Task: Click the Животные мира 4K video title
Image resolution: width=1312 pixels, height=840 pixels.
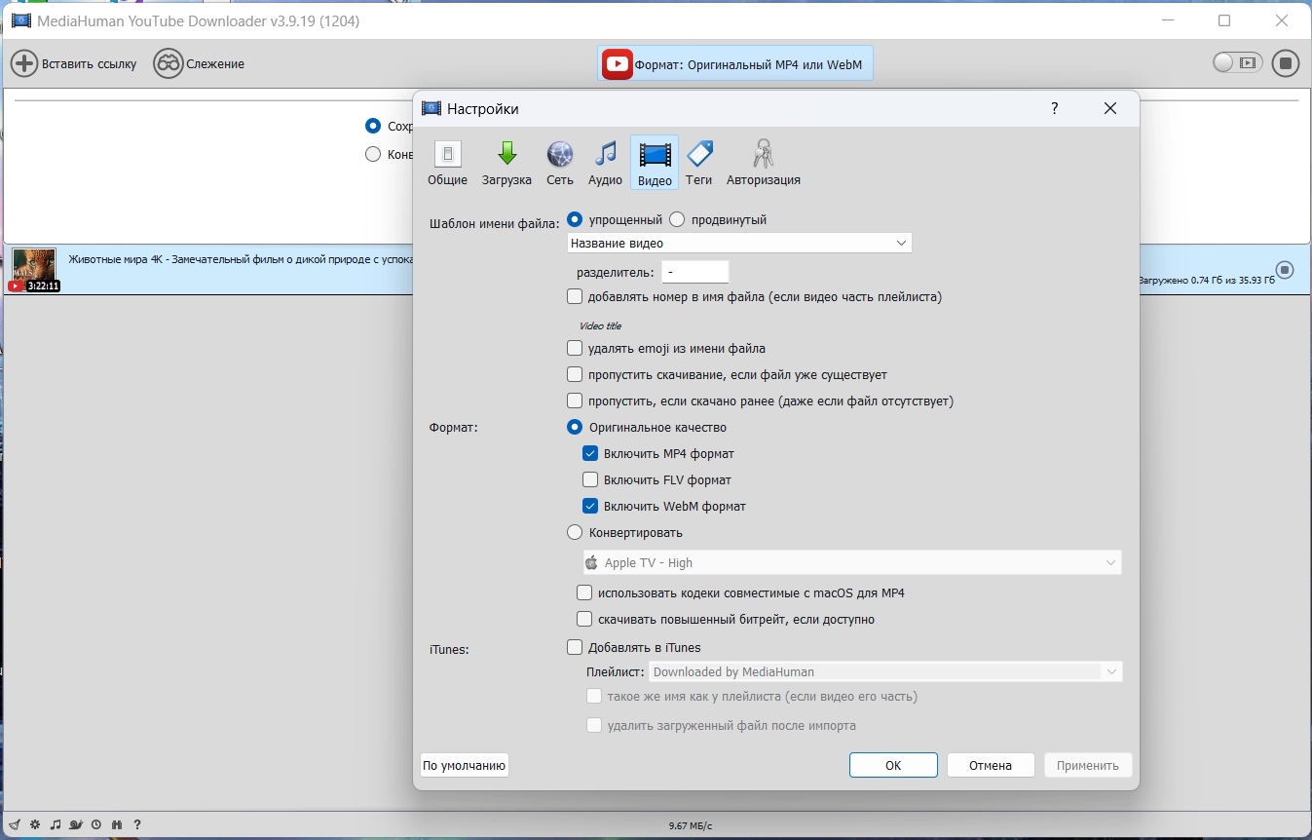Action: (x=242, y=260)
